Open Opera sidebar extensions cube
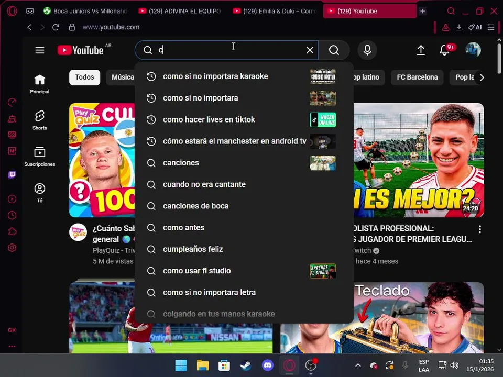The height and width of the screenshot is (377, 503). 12,231
